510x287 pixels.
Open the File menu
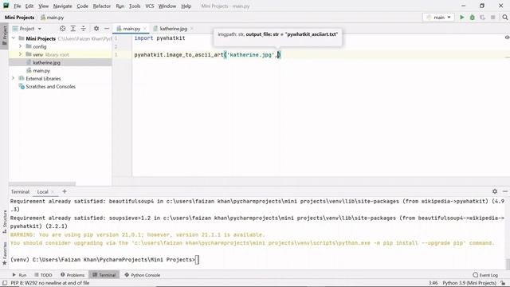18,6
